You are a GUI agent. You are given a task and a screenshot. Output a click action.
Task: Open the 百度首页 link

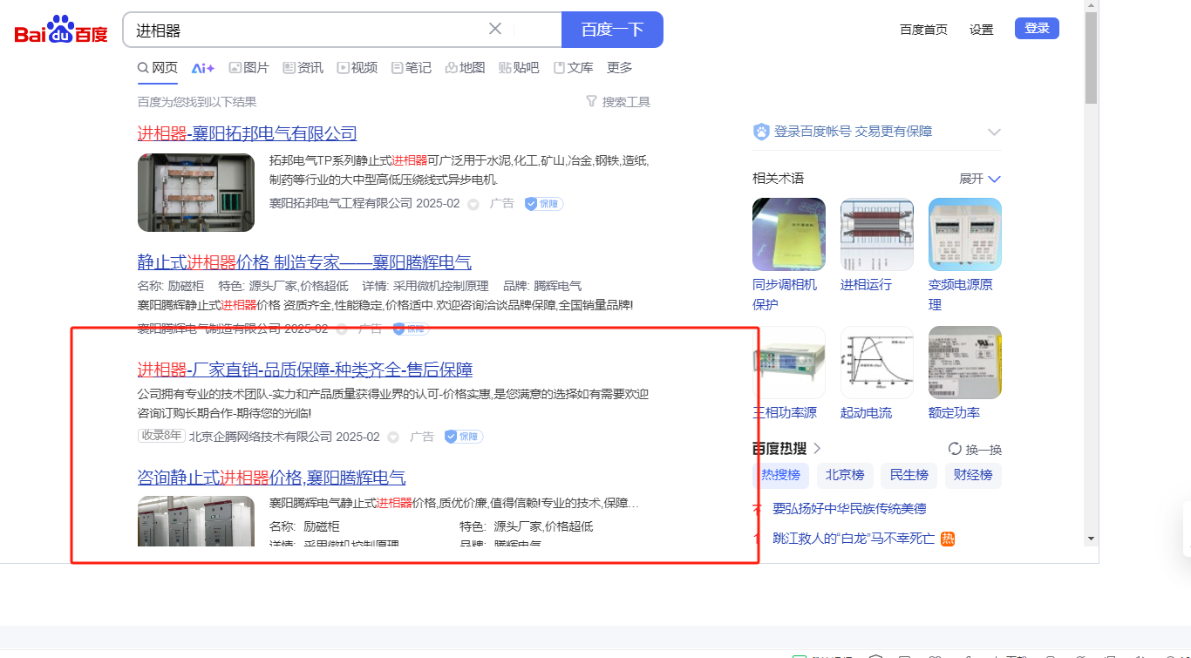click(x=923, y=30)
